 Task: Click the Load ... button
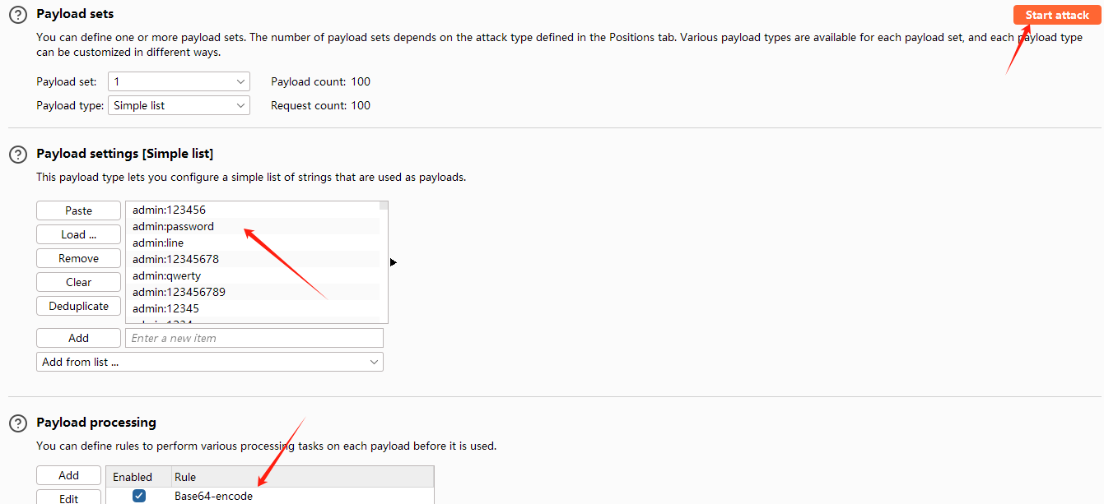[x=78, y=234]
